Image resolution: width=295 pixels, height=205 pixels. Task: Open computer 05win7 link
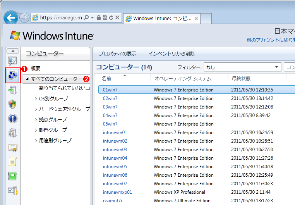click(x=110, y=124)
